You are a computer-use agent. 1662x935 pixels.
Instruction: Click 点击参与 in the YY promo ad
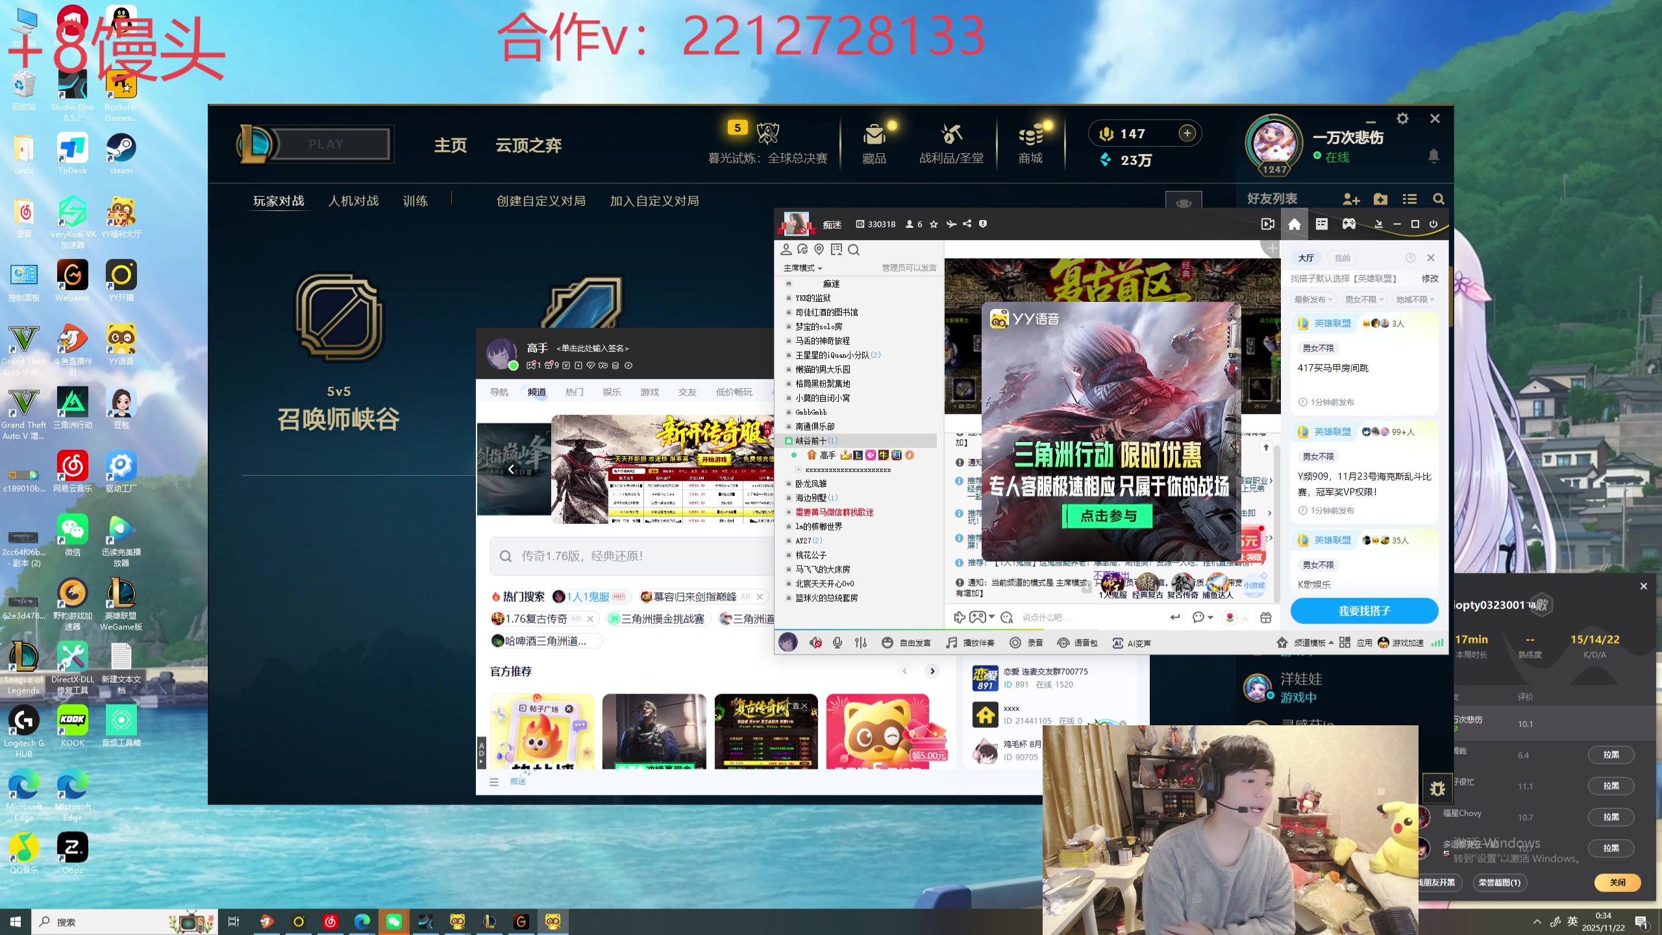pos(1108,516)
